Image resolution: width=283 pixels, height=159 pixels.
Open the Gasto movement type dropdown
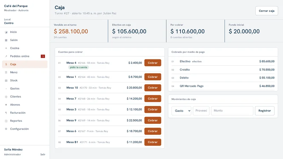pyautogui.click(x=181, y=111)
